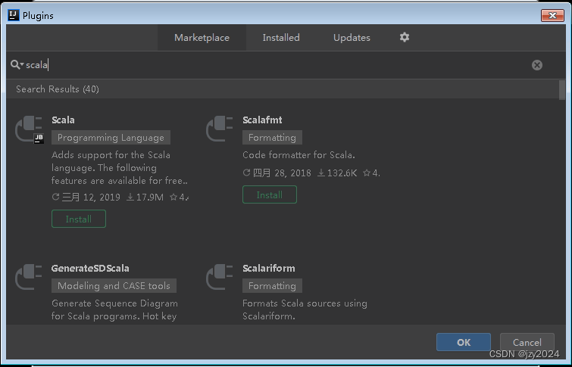Open the GenerateSDScala plugin title
The width and height of the screenshot is (572, 367).
pos(90,268)
